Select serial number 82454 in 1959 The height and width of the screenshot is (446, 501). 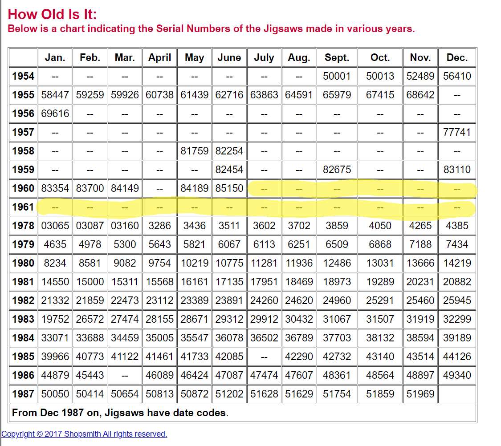229,170
